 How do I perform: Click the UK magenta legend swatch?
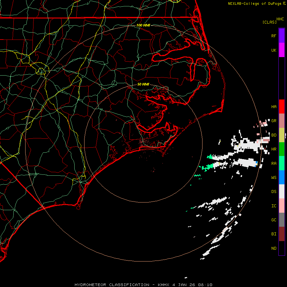tap(282, 50)
